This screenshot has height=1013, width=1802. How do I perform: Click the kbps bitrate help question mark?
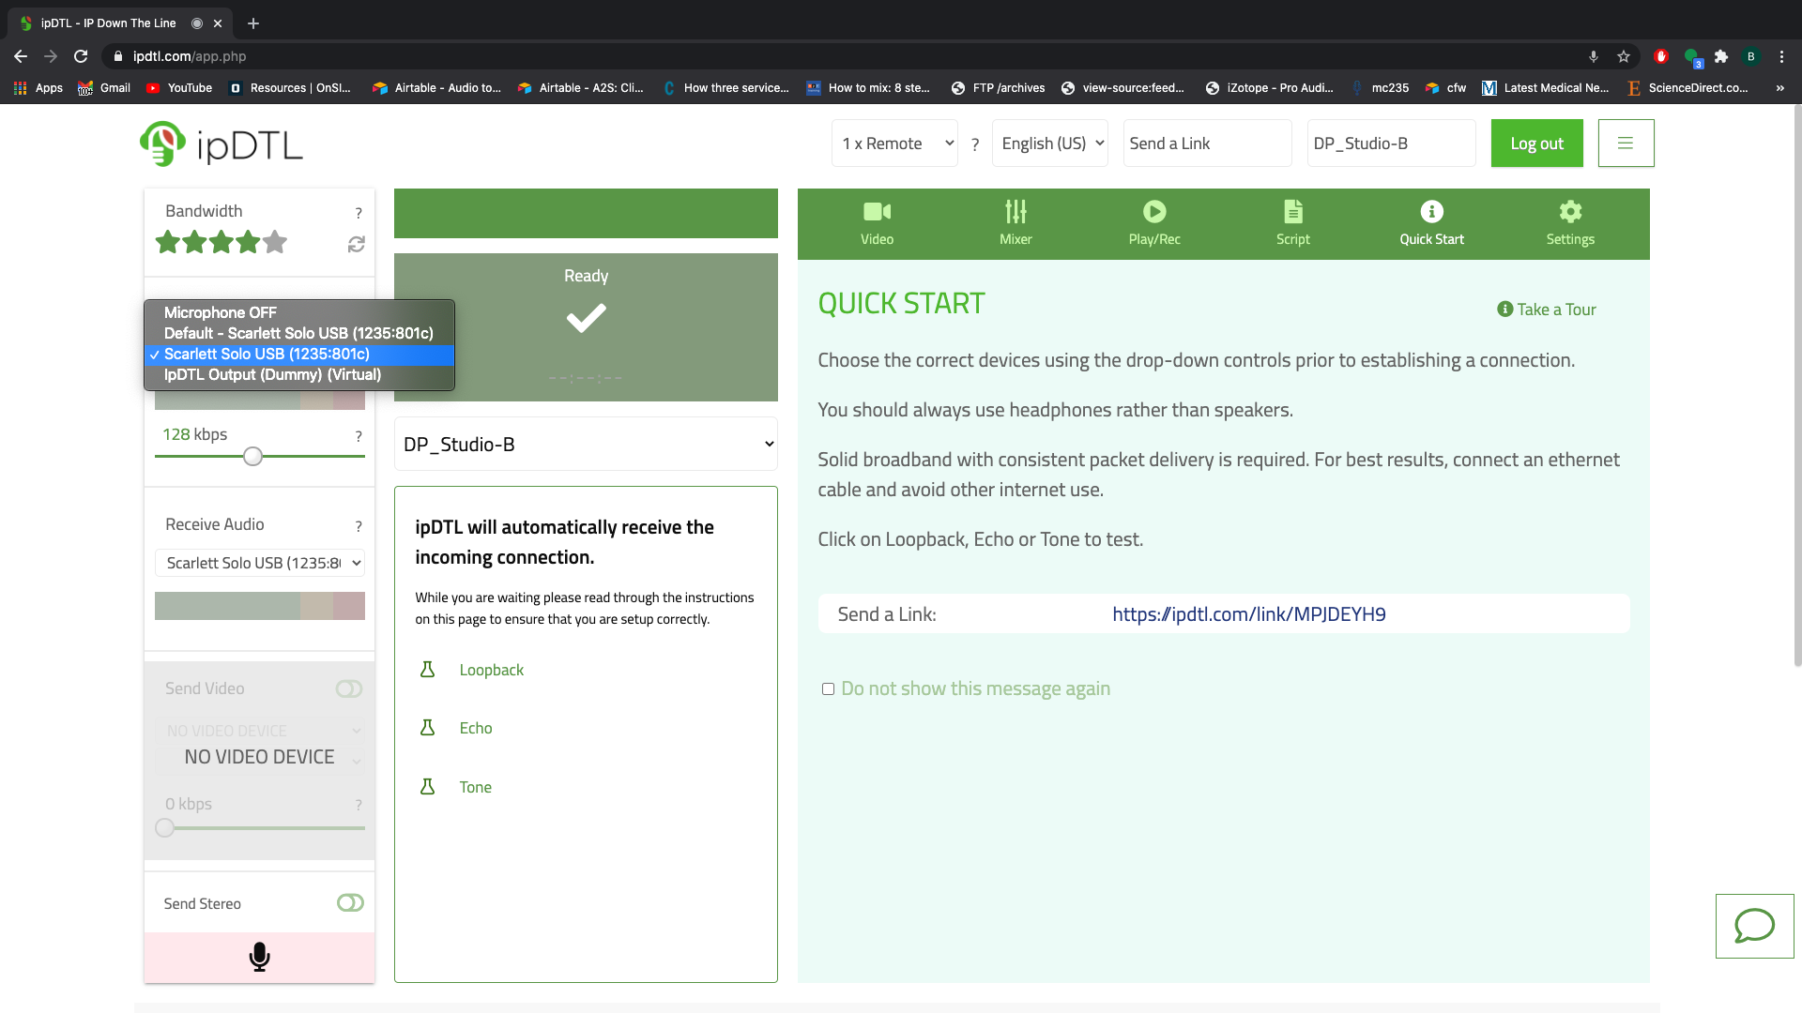359,436
